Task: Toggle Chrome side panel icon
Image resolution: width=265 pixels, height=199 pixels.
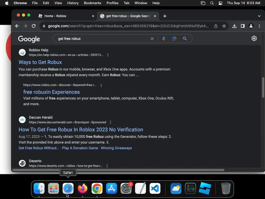Action: point(243,26)
